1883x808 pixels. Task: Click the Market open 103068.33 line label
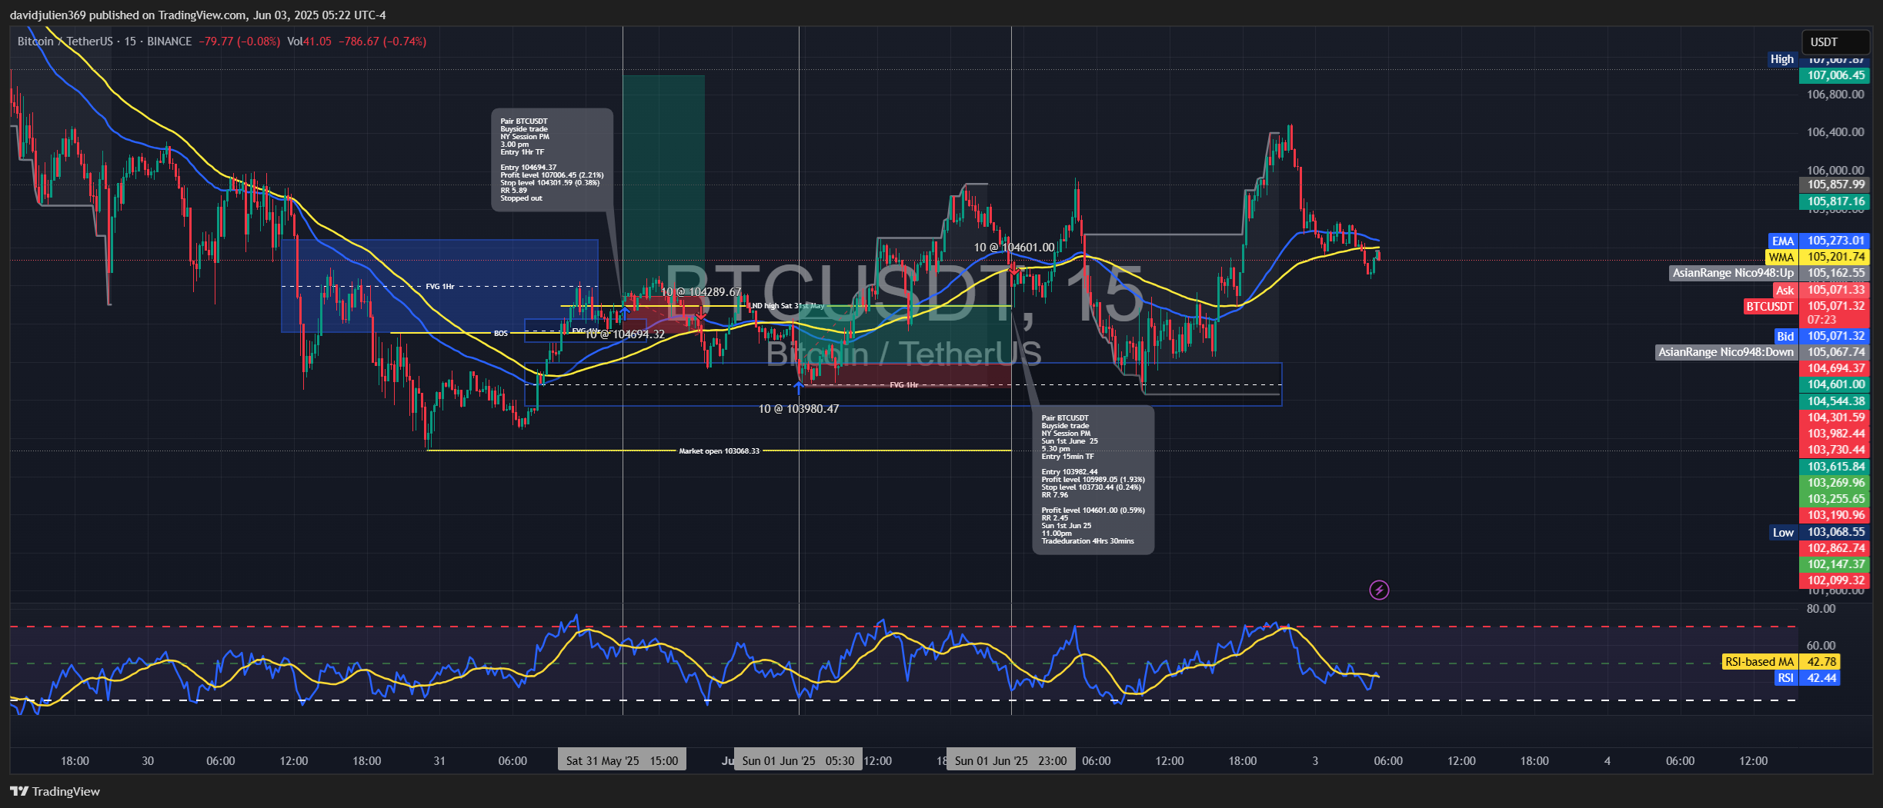point(719,451)
